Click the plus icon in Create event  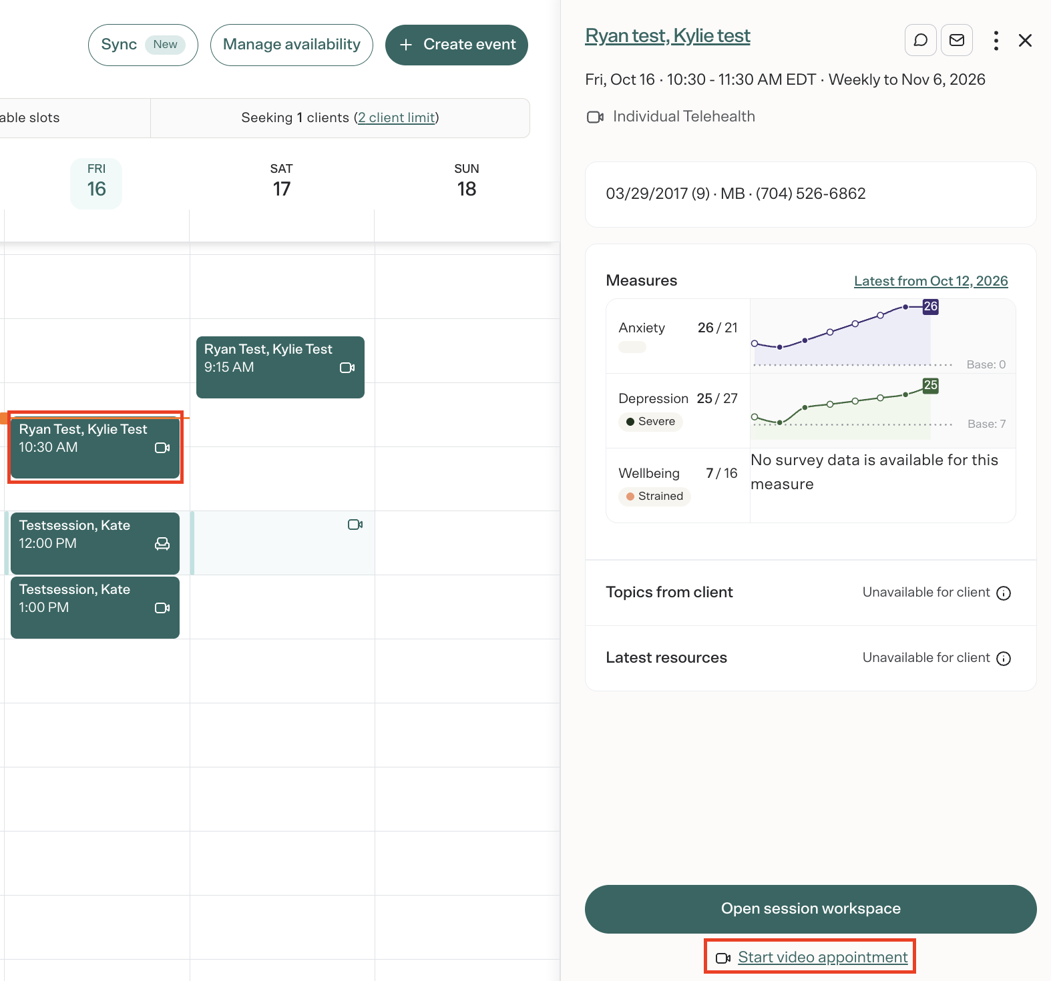(x=406, y=45)
